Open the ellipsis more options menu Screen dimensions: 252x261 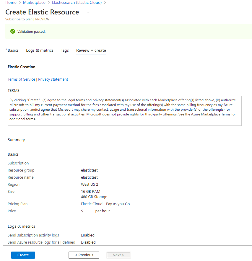(x=88, y=12)
